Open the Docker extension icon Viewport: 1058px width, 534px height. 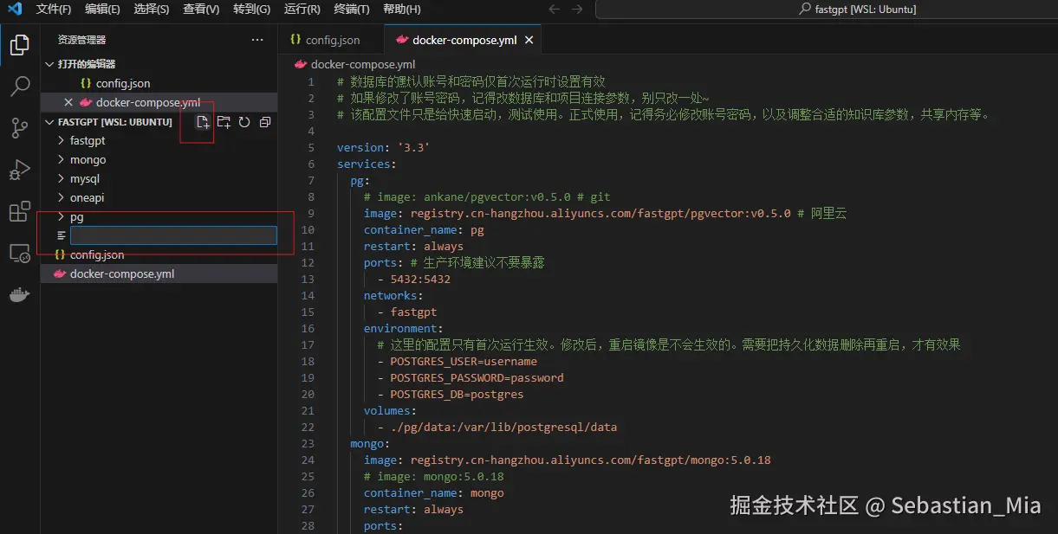(19, 293)
